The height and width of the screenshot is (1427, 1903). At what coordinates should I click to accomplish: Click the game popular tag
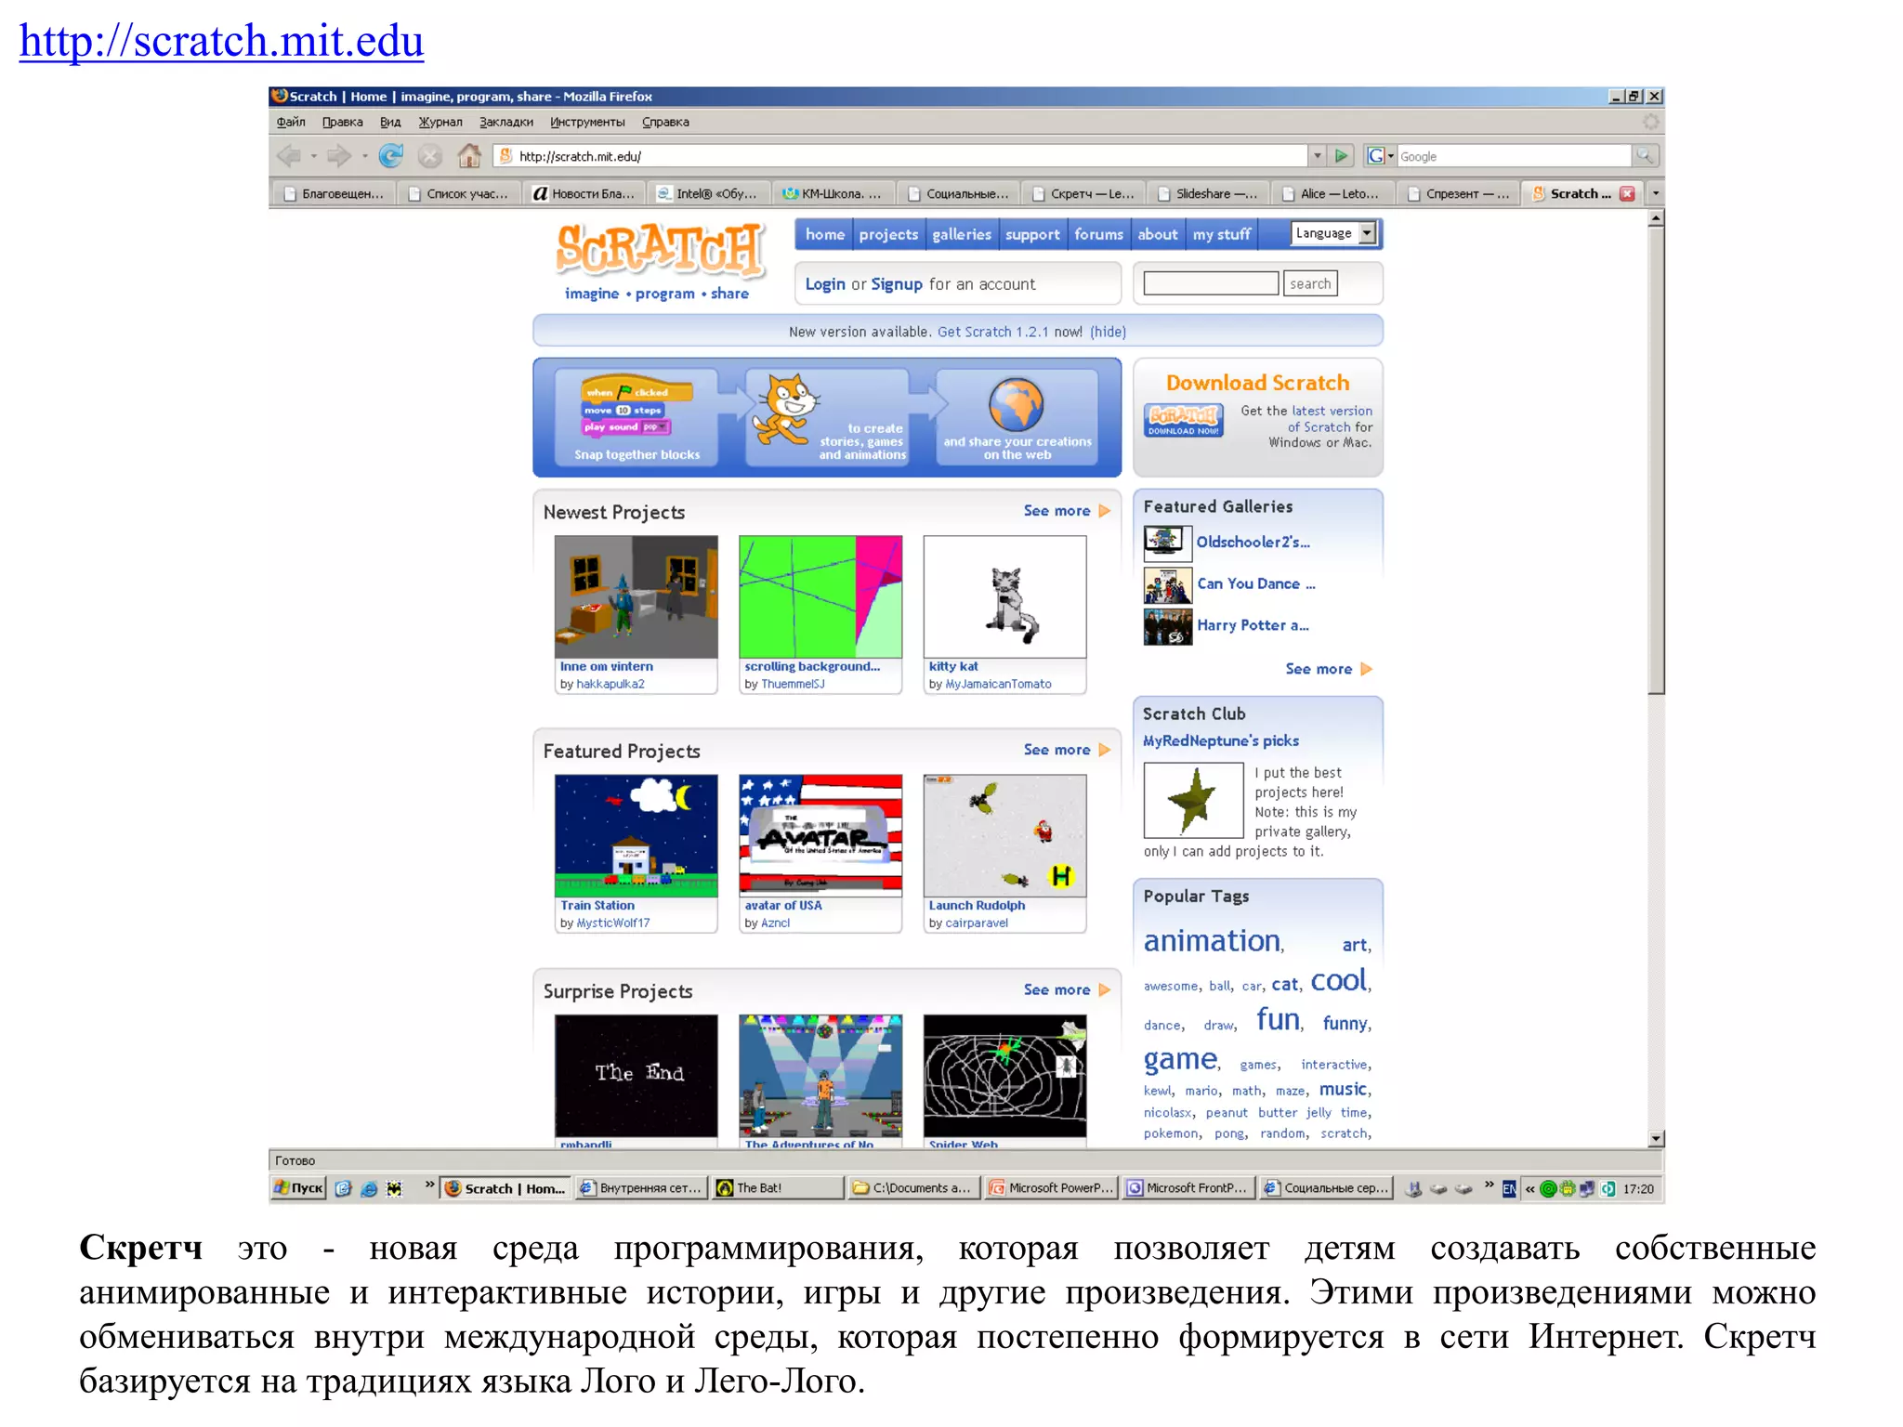tap(1180, 1059)
